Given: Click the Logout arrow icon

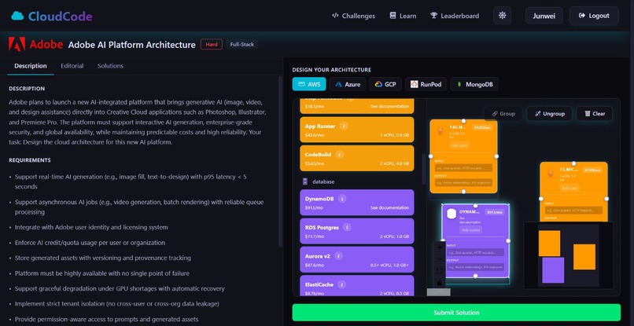Looking at the screenshot, I should (582, 16).
